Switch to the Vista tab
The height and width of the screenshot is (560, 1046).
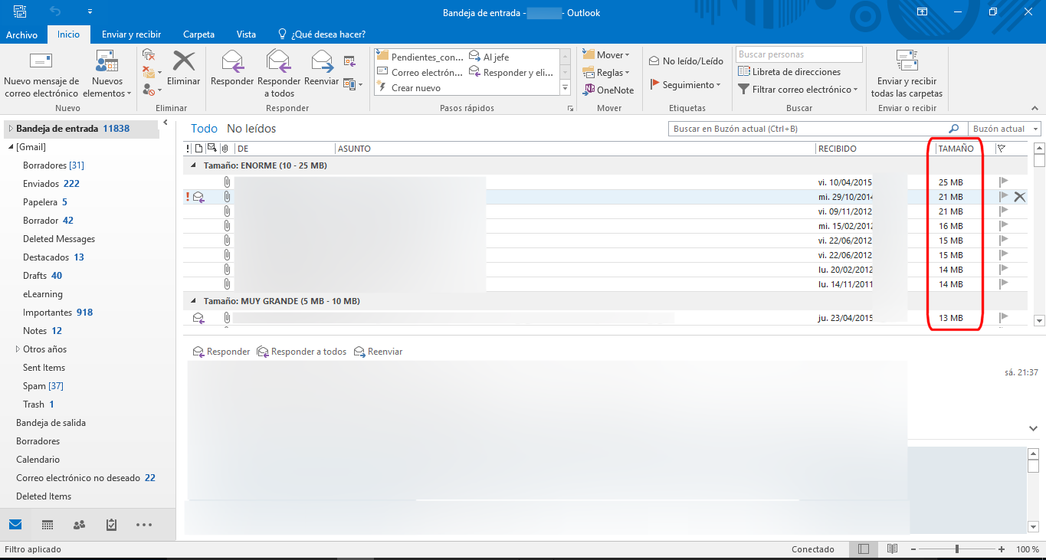(246, 34)
